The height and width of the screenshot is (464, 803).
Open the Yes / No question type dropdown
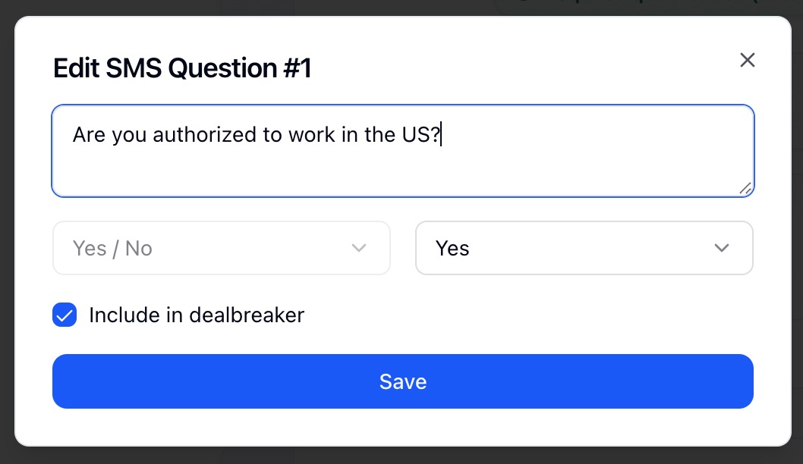(x=221, y=248)
